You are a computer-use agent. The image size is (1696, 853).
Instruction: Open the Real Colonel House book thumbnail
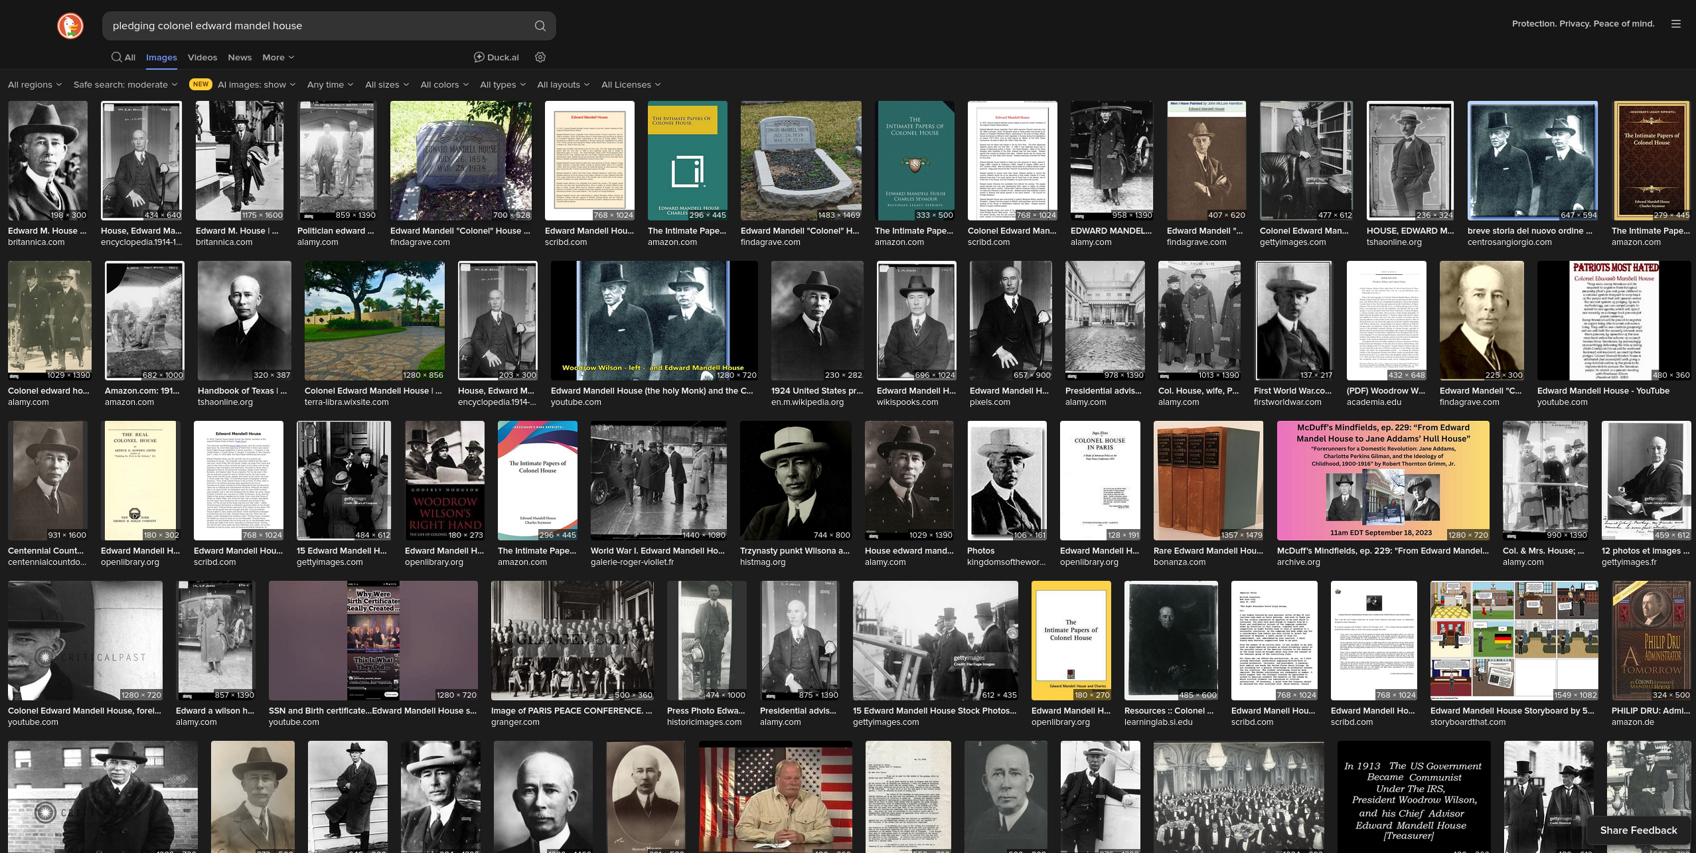pos(140,481)
